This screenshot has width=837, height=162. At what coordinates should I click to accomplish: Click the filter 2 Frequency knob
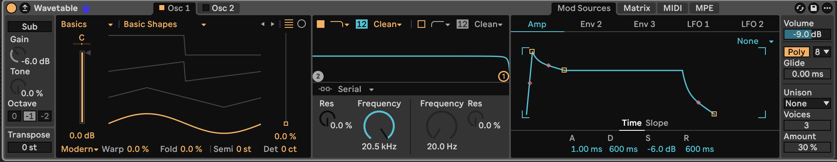click(x=442, y=126)
